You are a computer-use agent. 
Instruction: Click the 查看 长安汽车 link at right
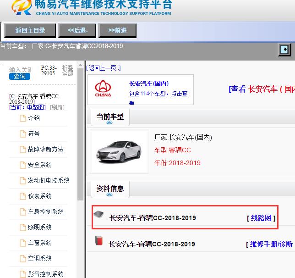(x=262, y=89)
